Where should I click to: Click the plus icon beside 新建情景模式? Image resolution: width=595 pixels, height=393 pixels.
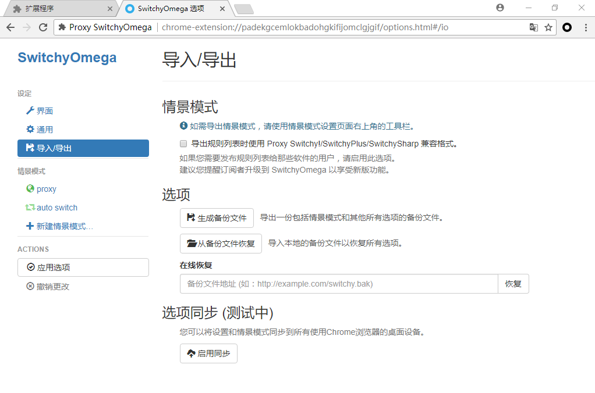coord(30,226)
